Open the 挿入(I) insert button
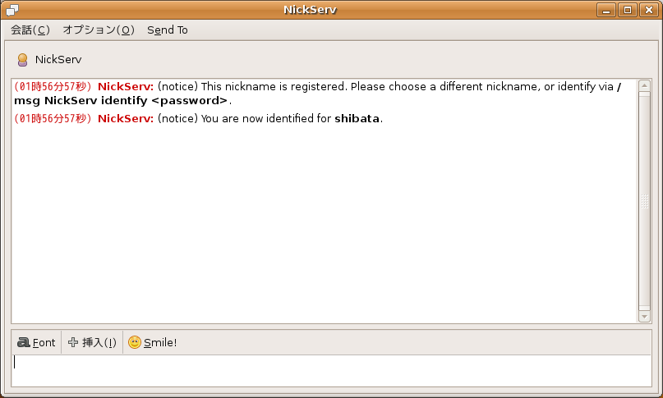663x398 pixels. 92,342
